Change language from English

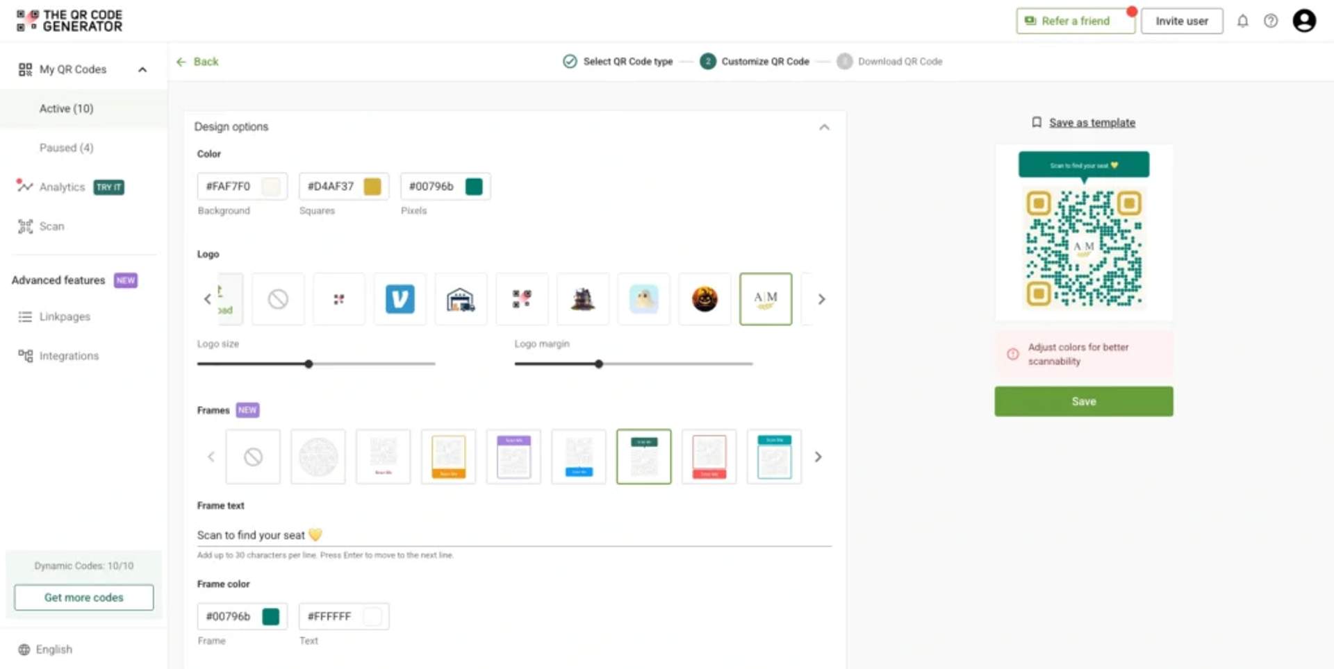click(46, 650)
